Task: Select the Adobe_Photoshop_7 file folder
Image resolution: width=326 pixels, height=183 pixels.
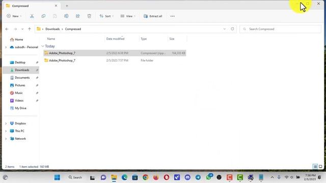Action: pos(115,60)
